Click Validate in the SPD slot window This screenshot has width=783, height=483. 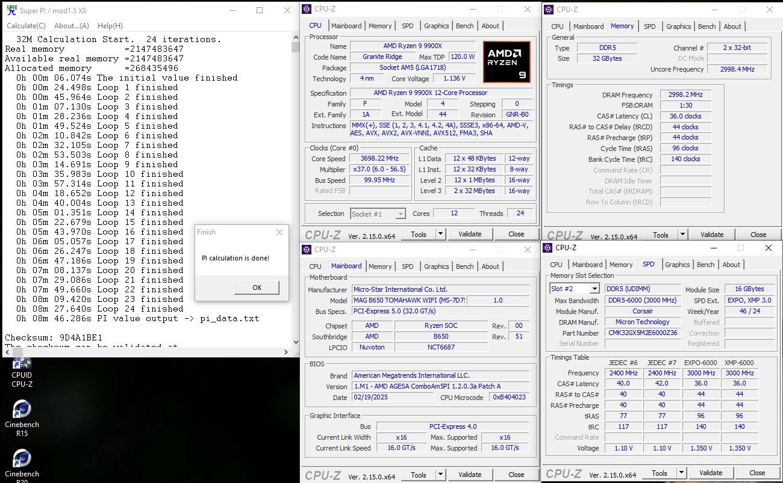[x=711, y=473]
